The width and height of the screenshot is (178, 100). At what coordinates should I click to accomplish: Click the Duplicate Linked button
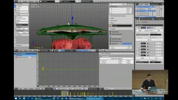(x=22, y=19)
